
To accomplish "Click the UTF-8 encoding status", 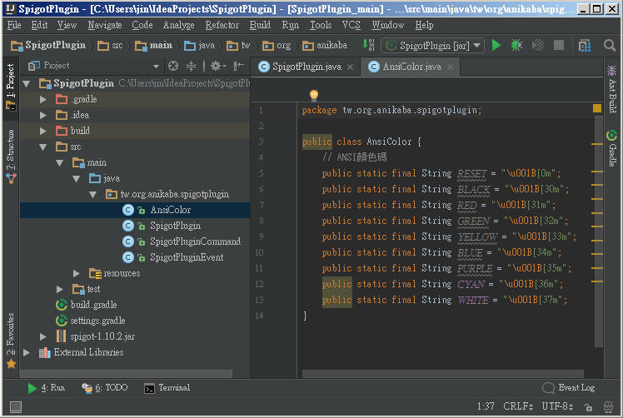I will [x=557, y=406].
